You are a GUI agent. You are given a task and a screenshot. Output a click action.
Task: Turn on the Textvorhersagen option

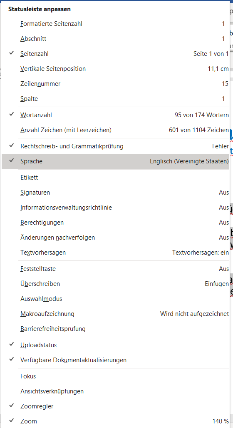[x=115, y=253]
